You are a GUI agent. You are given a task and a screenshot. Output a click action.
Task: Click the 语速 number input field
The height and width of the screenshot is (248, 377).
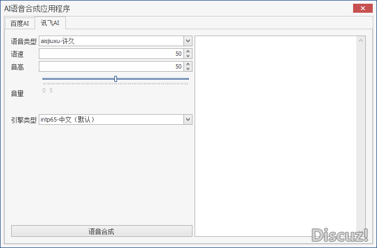(x=112, y=54)
